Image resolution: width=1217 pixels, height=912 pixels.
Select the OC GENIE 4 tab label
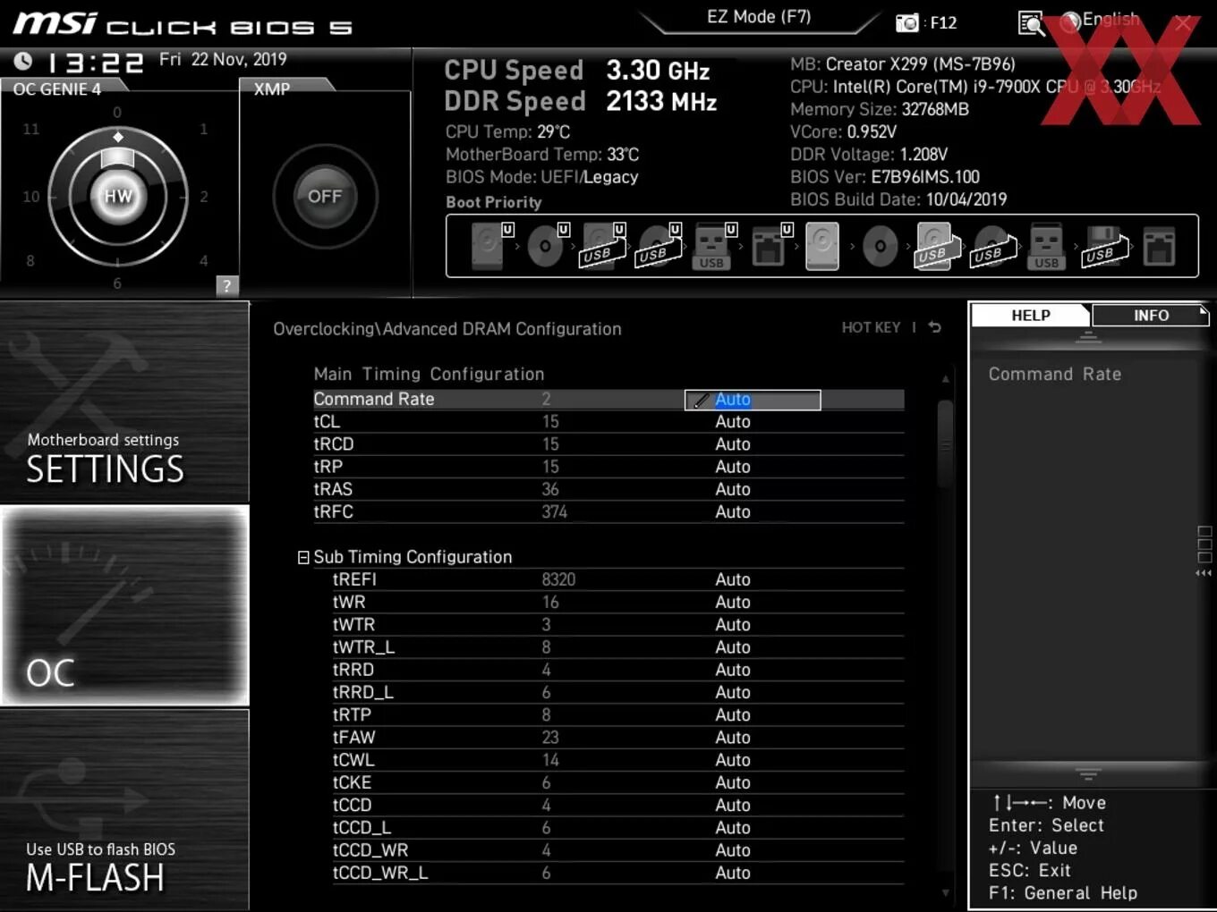tap(57, 89)
